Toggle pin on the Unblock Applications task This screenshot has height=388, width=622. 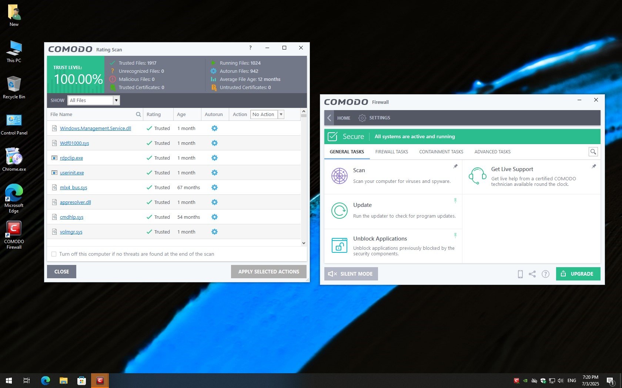tap(455, 235)
